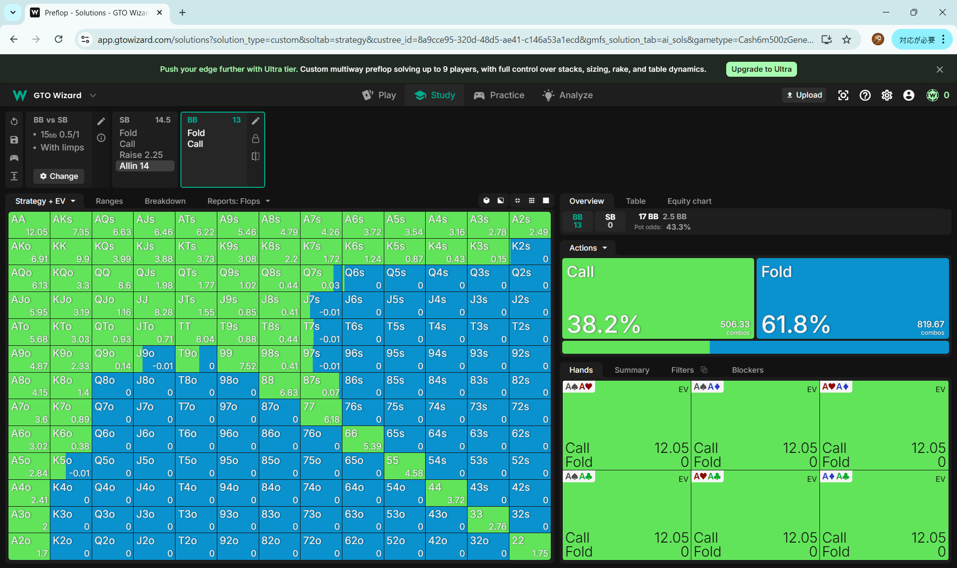Select the dotted grid matrix view icon
Screen dimensions: 957x568
532,200
